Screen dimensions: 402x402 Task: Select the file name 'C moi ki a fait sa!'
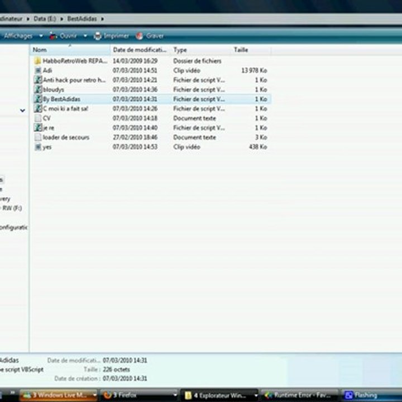pos(65,109)
